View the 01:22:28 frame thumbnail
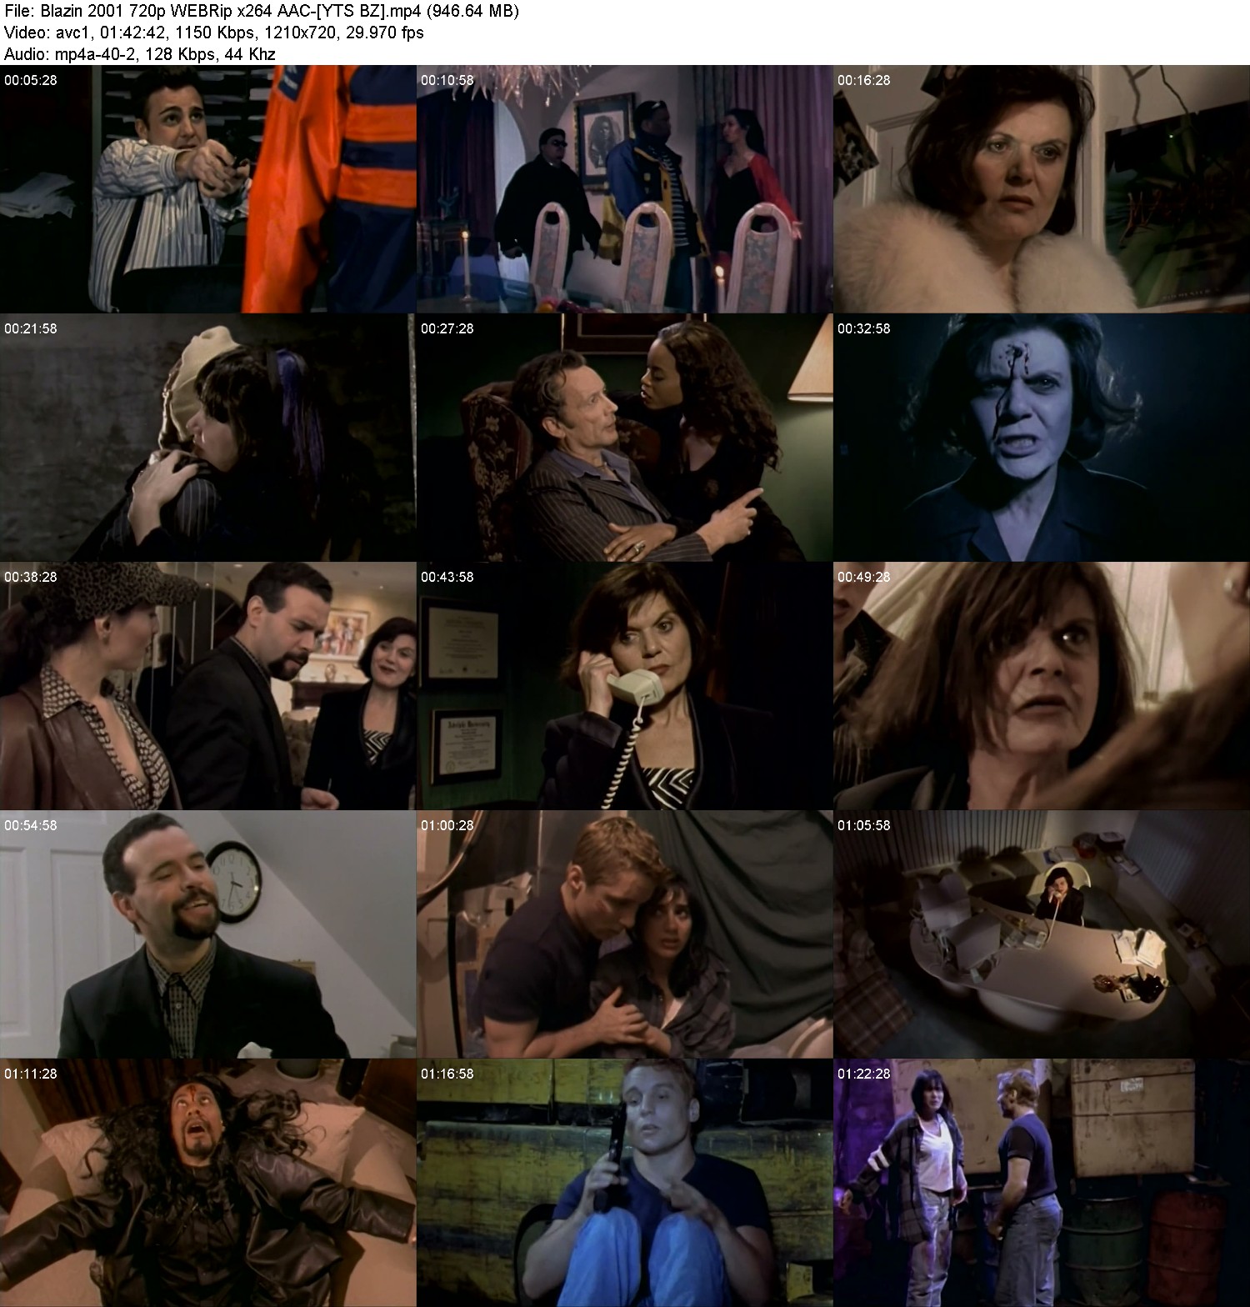Screen dimensions: 1250x1307 [1042, 1183]
